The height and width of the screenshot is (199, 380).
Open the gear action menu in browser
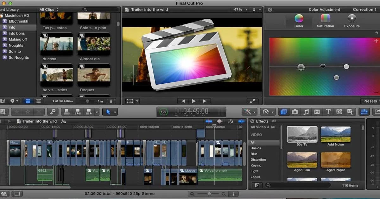coord(15,101)
